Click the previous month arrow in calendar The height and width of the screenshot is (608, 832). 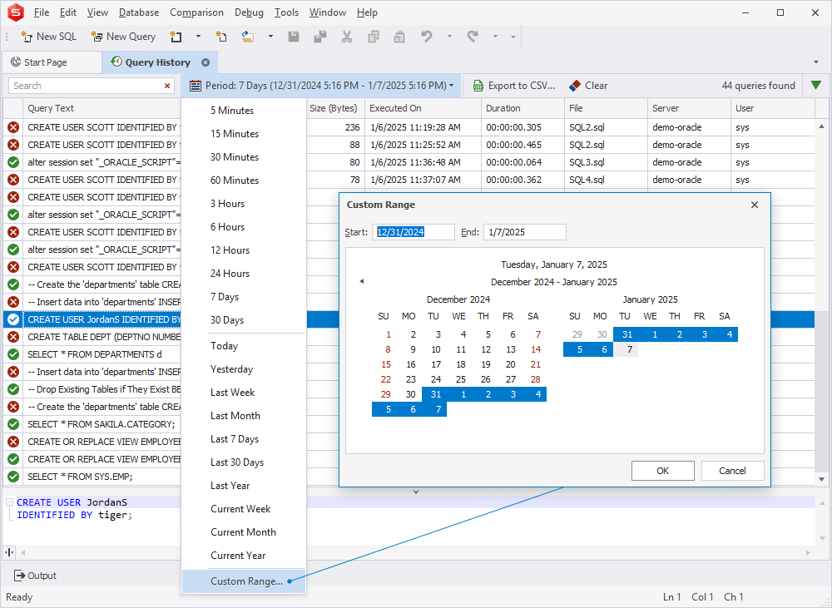coord(362,281)
